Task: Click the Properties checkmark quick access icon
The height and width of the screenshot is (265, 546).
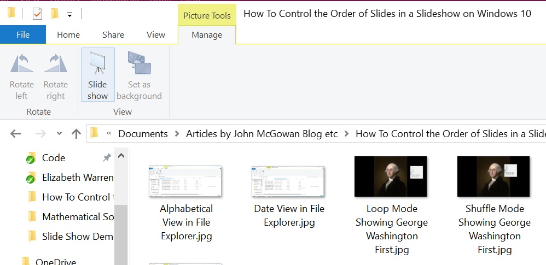Action: pos(37,14)
